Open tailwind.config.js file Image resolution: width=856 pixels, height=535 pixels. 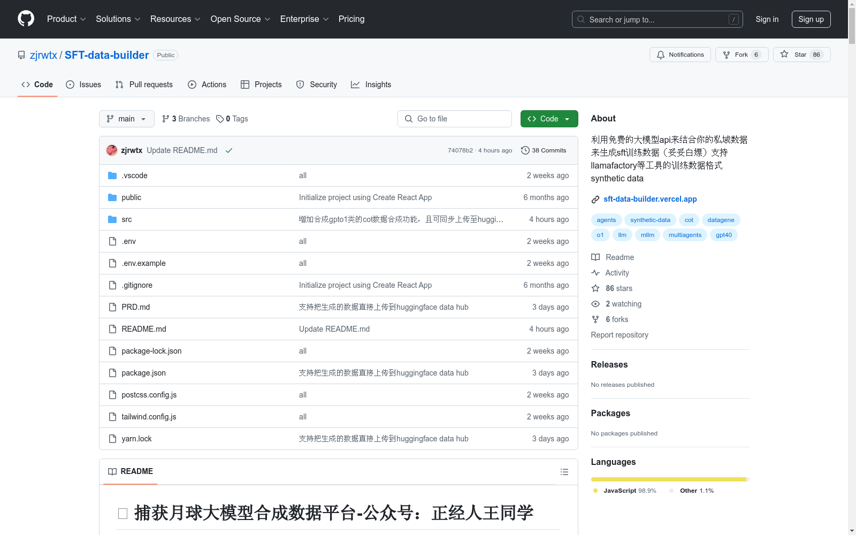149,417
